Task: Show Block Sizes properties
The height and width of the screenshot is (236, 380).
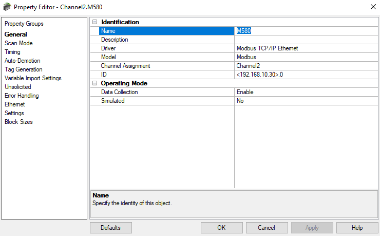Action: (18, 122)
